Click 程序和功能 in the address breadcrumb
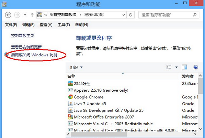This screenshot has width=205, height=138. coord(94,14)
